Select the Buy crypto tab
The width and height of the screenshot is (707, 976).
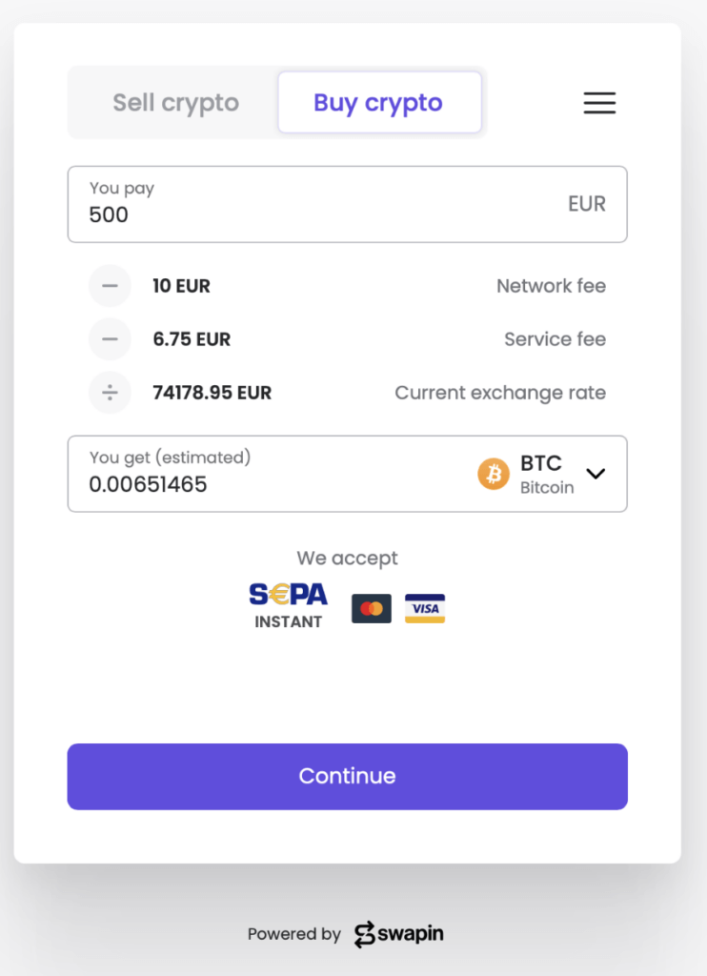378,103
